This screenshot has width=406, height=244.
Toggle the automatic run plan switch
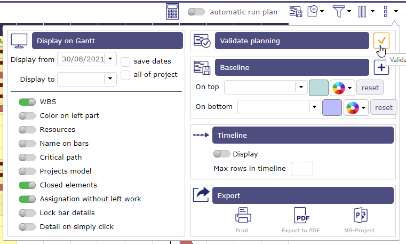(196, 12)
